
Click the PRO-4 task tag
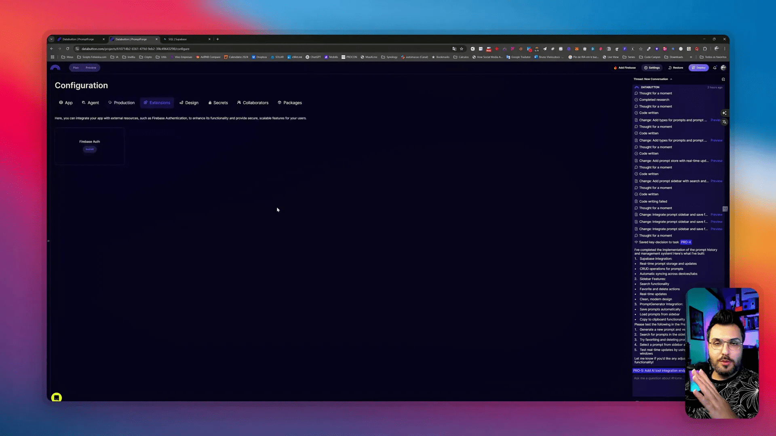click(686, 242)
